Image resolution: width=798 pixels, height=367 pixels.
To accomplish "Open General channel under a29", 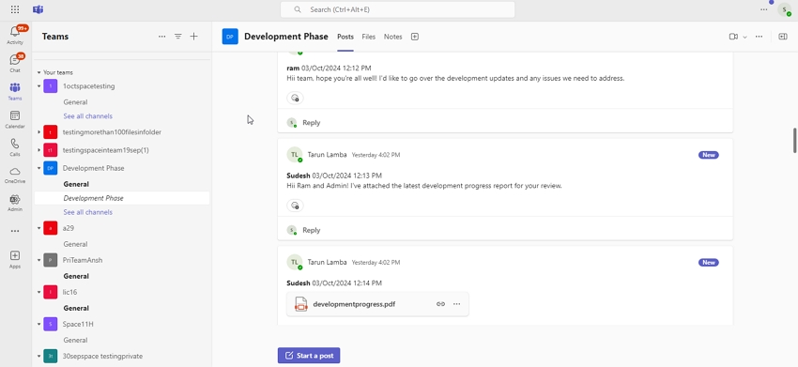I will (75, 244).
